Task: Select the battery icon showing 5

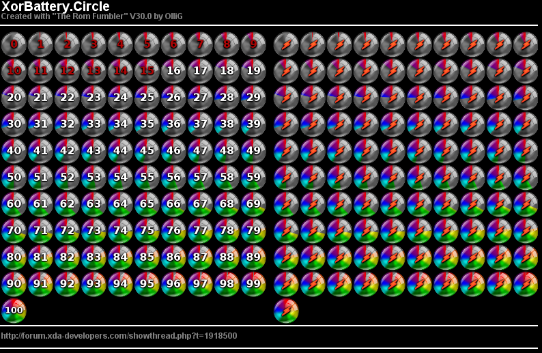Action: pos(147,44)
